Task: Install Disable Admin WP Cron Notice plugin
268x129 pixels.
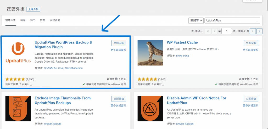Action: [x=251, y=99]
